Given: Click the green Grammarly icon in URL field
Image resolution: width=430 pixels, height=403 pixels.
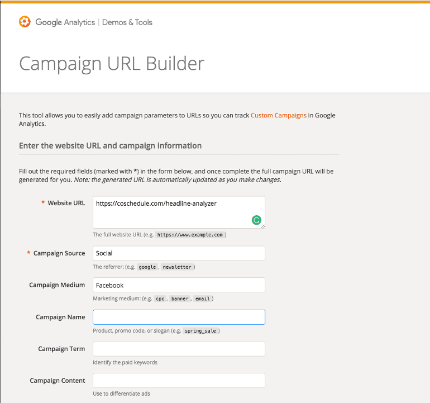Looking at the screenshot, I should [x=256, y=220].
